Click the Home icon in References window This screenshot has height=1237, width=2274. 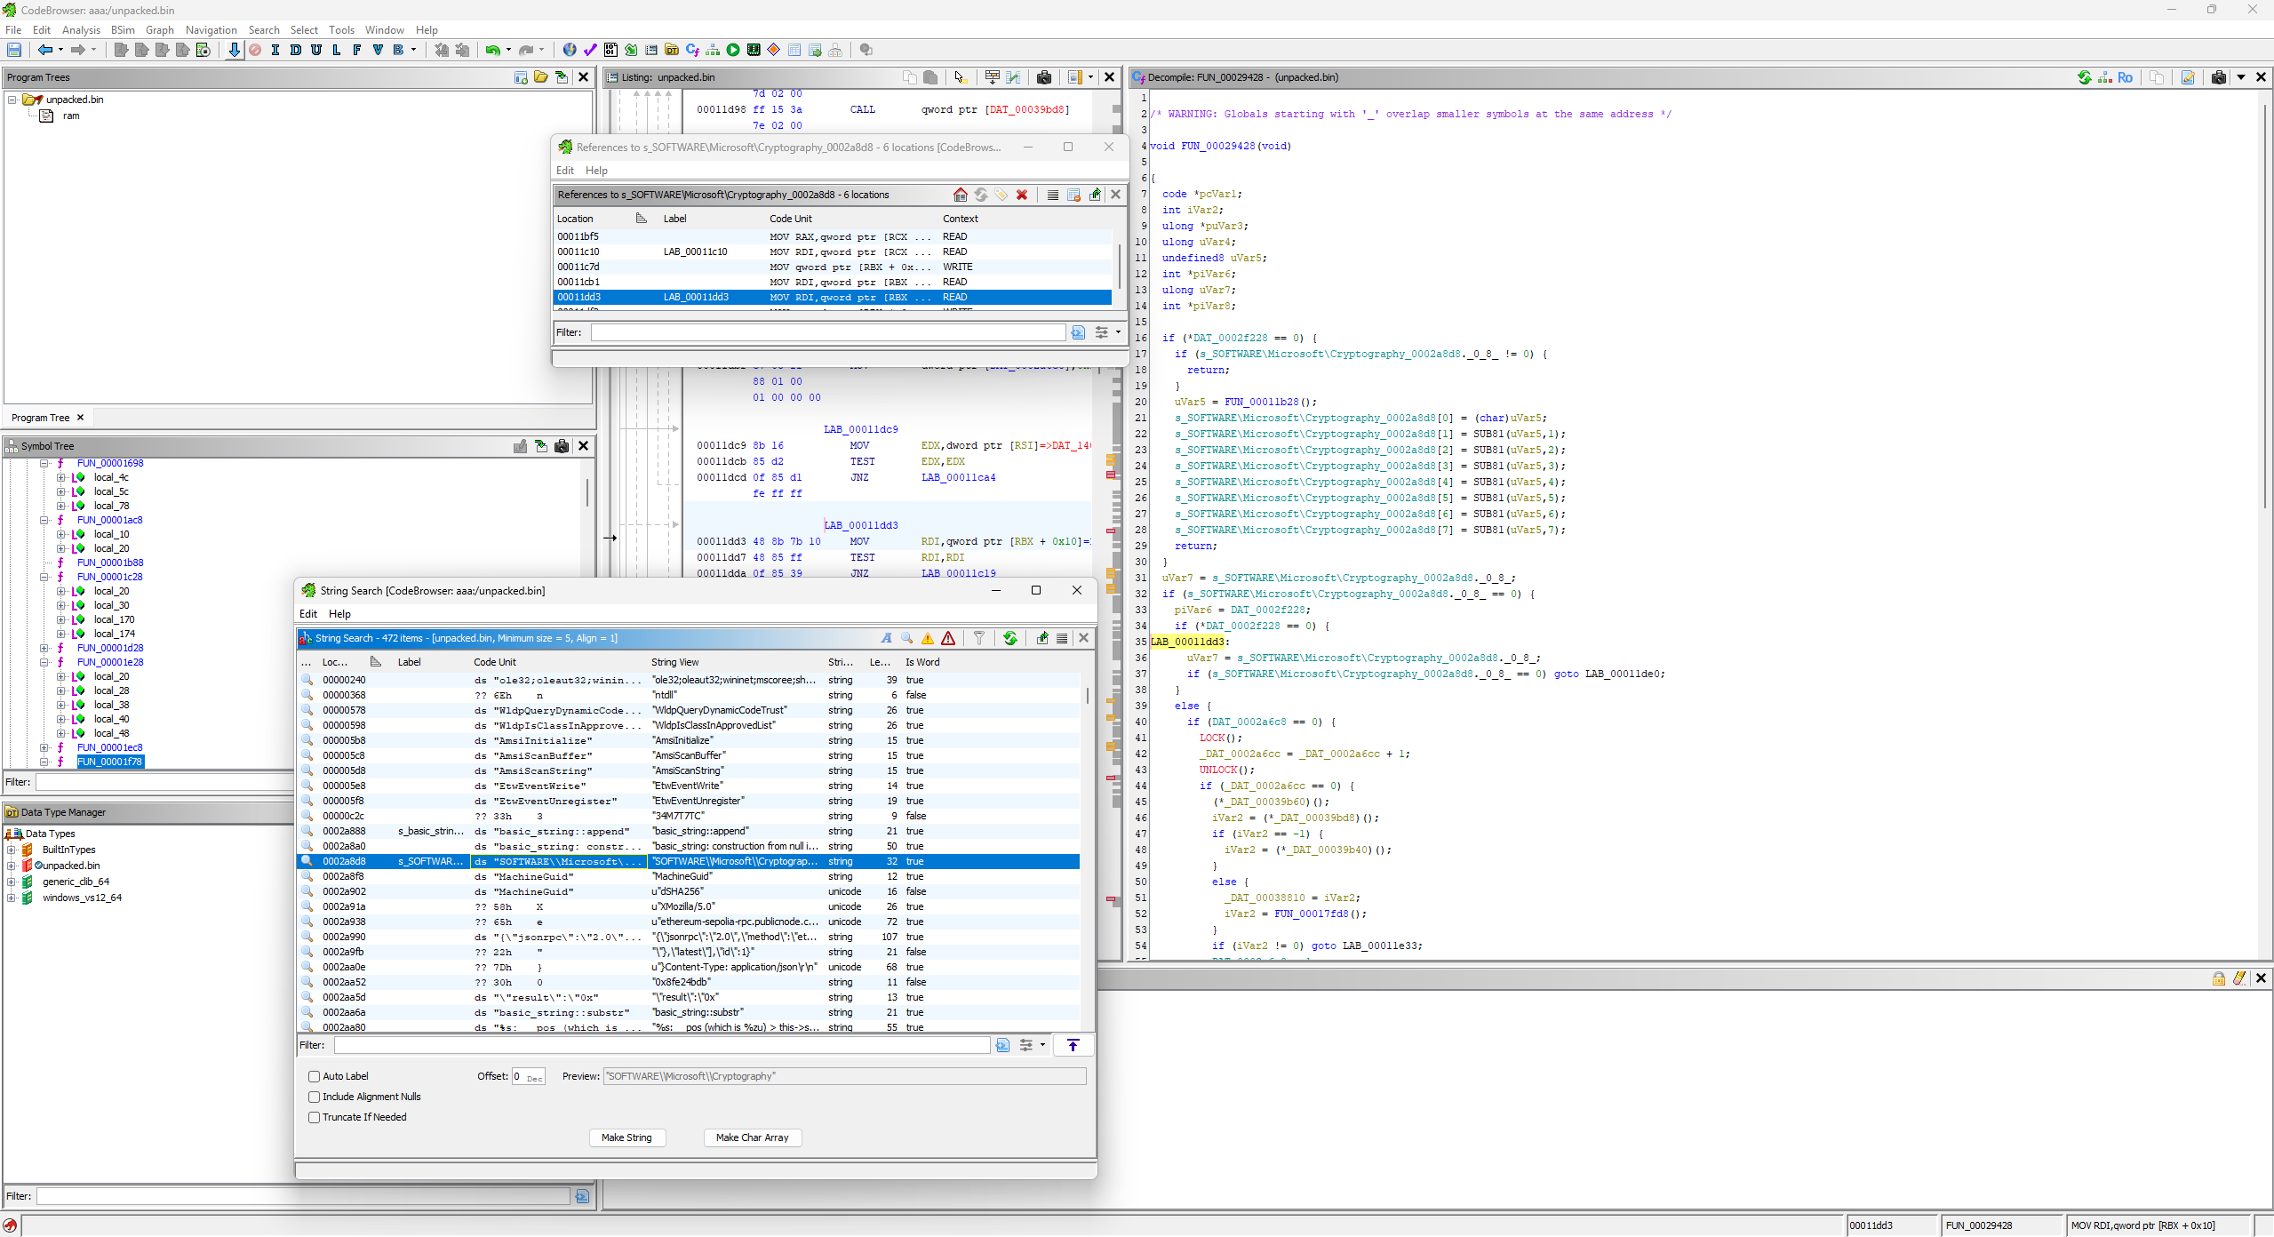point(961,195)
